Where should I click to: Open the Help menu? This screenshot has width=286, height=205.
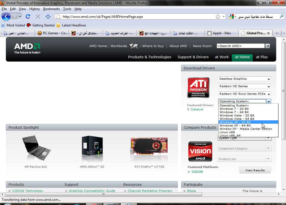78,9
